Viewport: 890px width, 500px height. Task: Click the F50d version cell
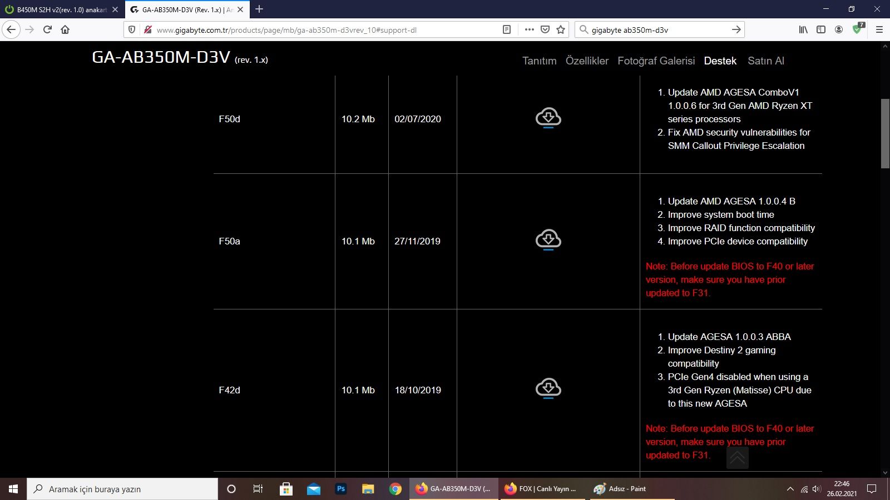229,119
